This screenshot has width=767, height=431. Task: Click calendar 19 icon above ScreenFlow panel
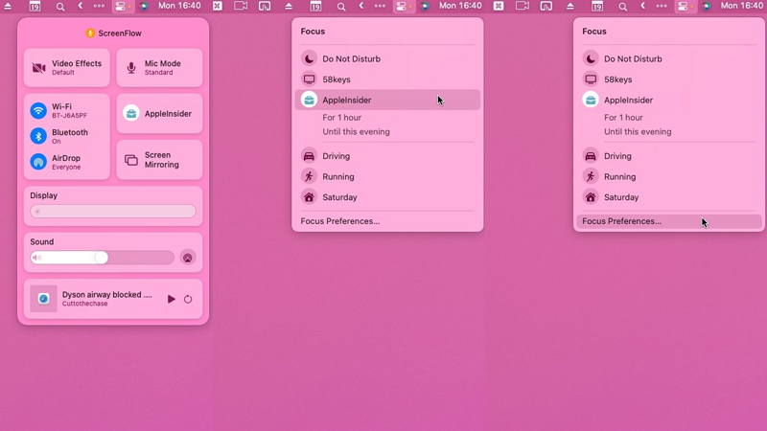[x=35, y=7]
